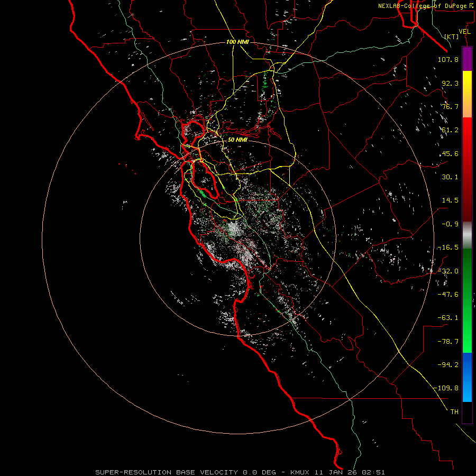Click the super-resolution base velocity caption

tap(240, 472)
